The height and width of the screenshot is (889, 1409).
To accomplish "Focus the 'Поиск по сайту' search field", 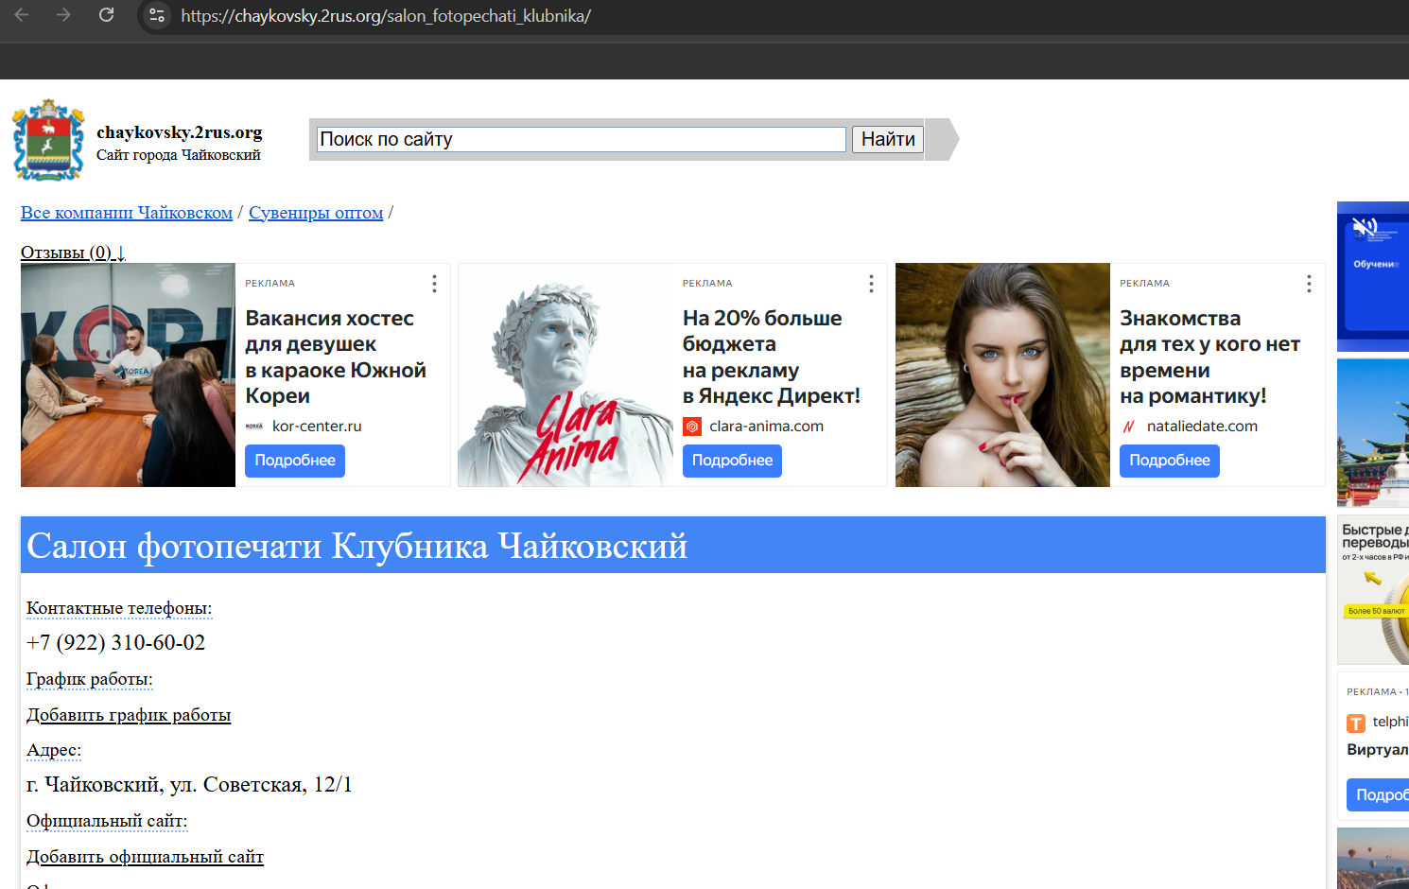I will [x=581, y=140].
